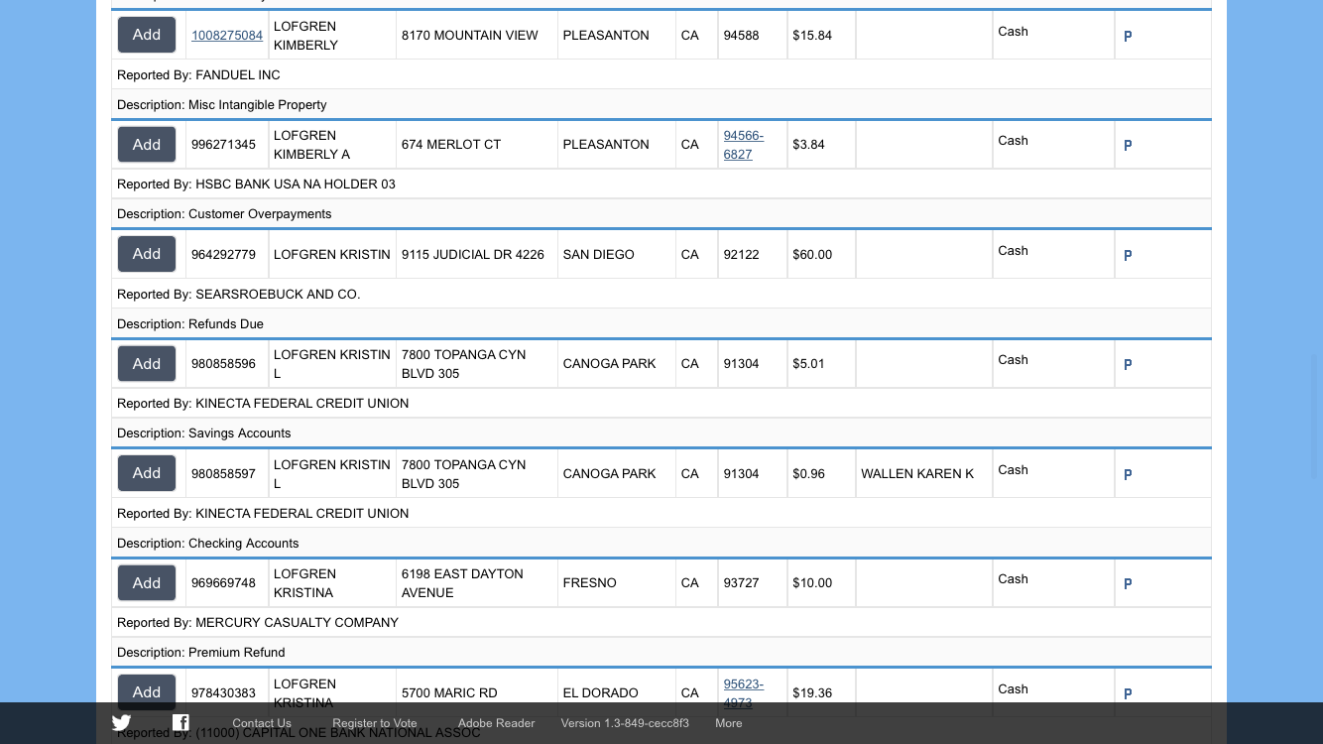Viewport: 1323px width, 744px height.
Task: Select the address 674 MERLOT CT
Action: pyautogui.click(x=451, y=145)
